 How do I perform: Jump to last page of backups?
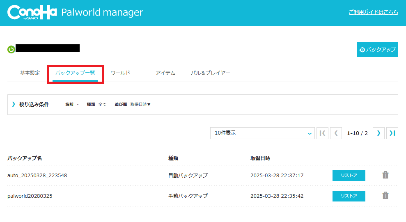coord(392,133)
